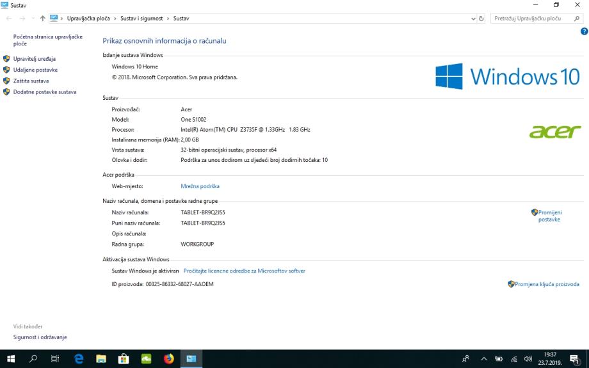589x368 pixels.
Task: Open the green app taskbar icon
Action: [146, 359]
